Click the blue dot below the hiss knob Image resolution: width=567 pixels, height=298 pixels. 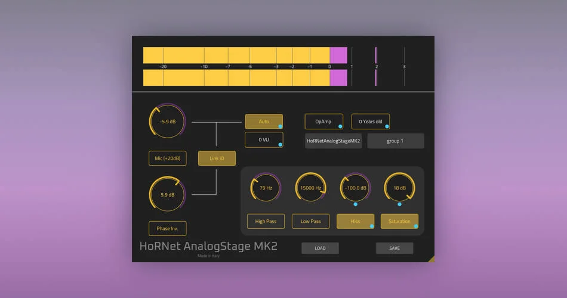pyautogui.click(x=356, y=204)
